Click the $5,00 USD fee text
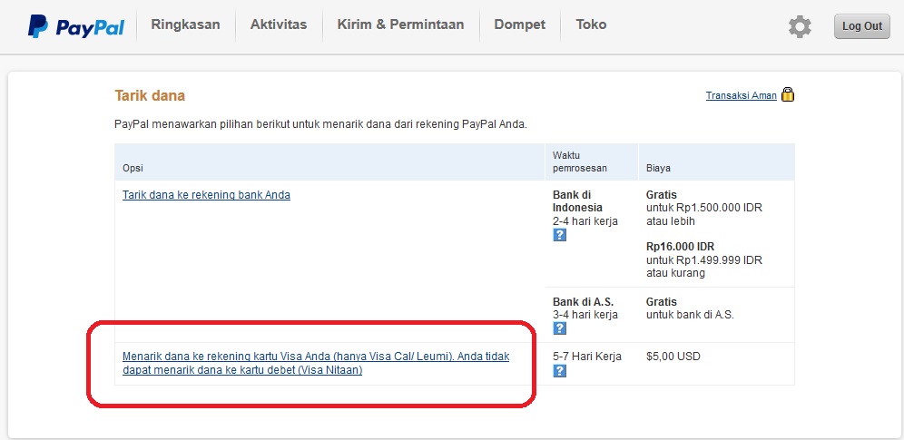The width and height of the screenshot is (904, 440). tap(673, 357)
